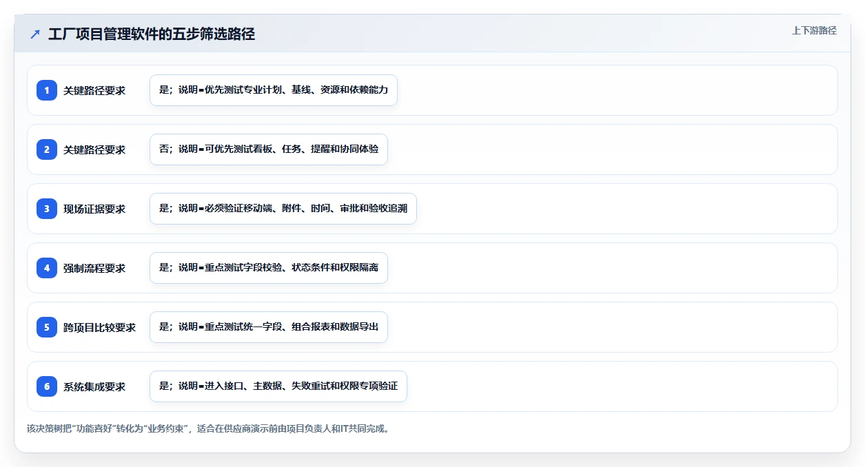Click the 上下游路径 label
Viewport: 865px width, 467px height.
tap(814, 30)
